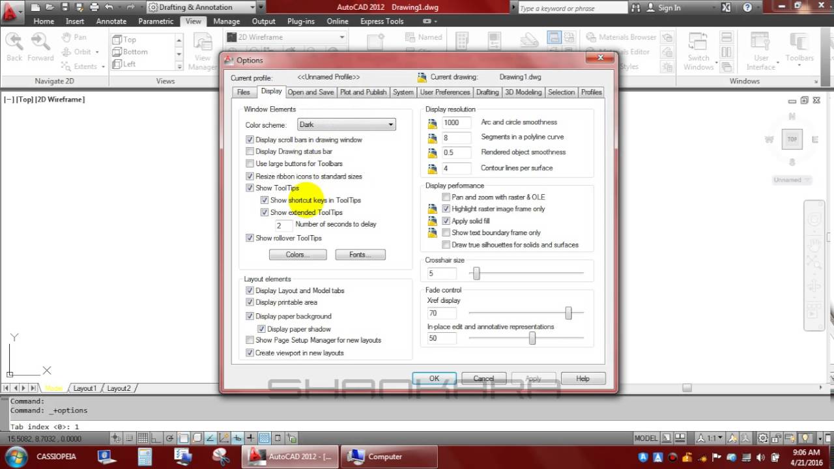Toggle Ortho Mode in status bar
Screen dimensions: 834x469
(156, 438)
